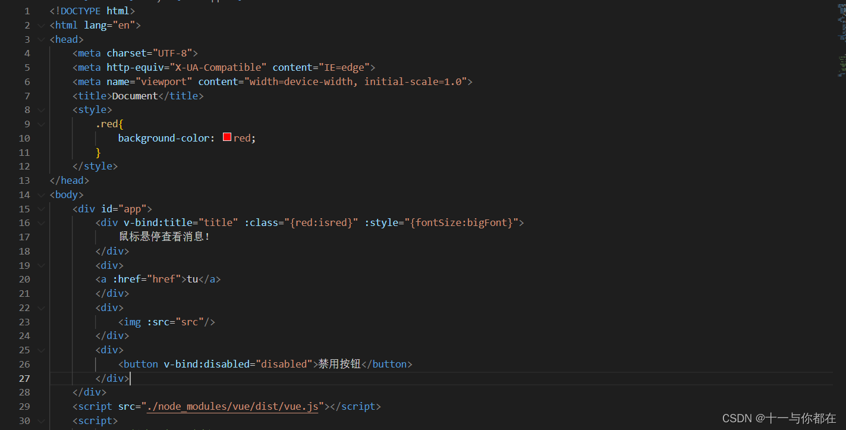Click the name="viewport" attribute
This screenshot has height=430, width=846.
pos(149,82)
